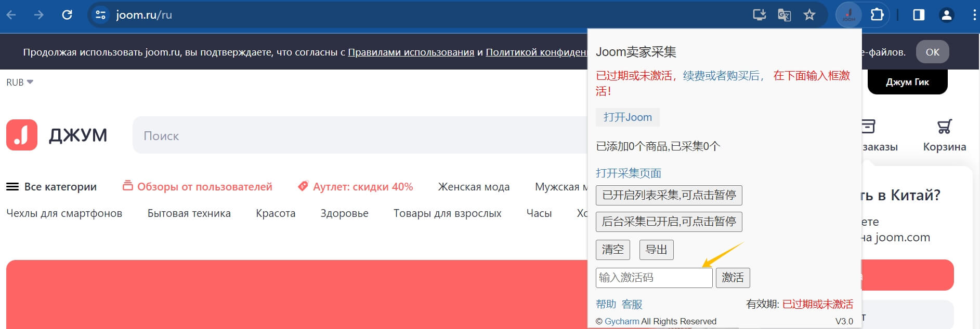Viewport: 980px width, 329px height.
Task: Click the hamburger icon for Все категории
Action: (12, 187)
